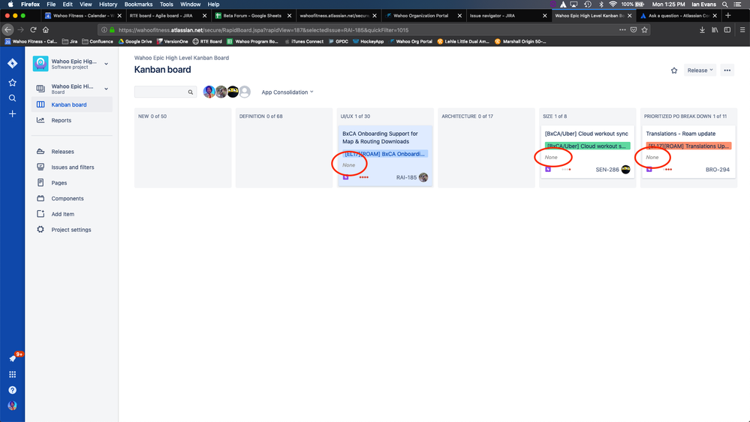
Task: Expand the App Consolidation quick filter dropdown
Action: (288, 92)
